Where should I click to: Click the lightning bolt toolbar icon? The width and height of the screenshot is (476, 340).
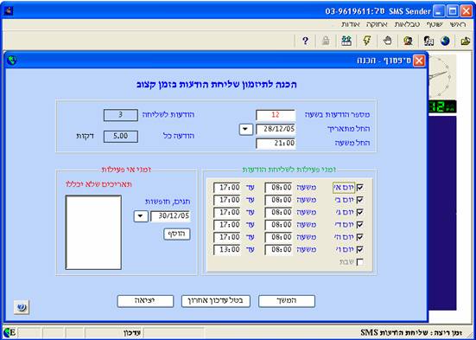tap(367, 41)
